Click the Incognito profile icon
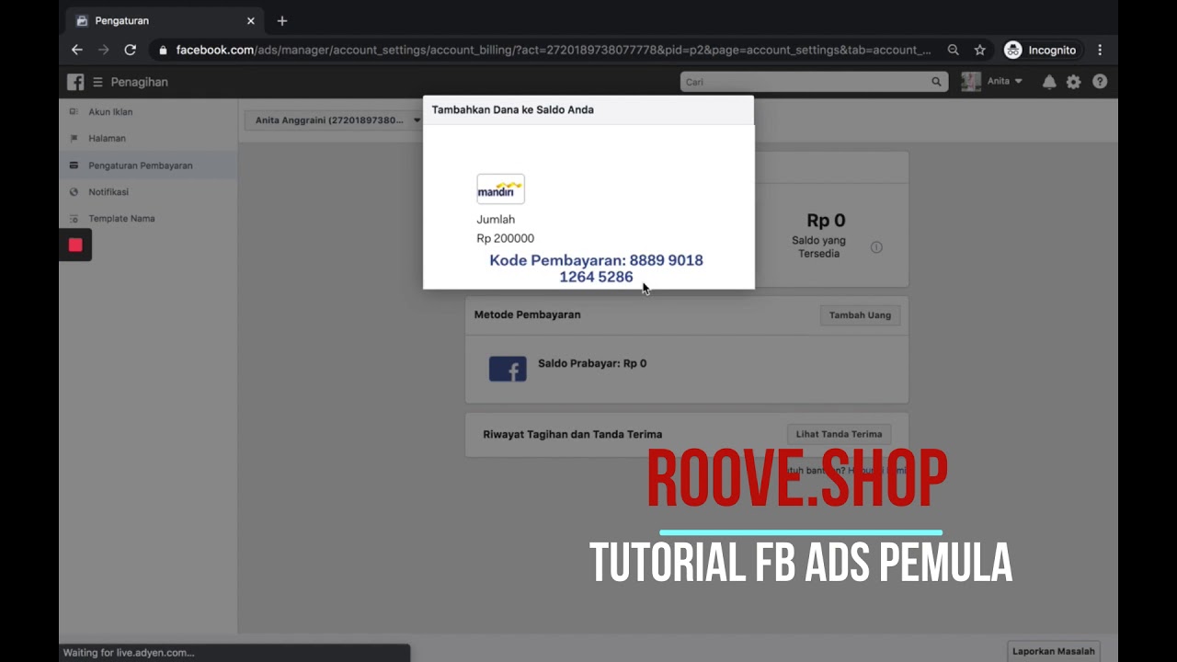This screenshot has width=1177, height=662. pyautogui.click(x=1012, y=50)
